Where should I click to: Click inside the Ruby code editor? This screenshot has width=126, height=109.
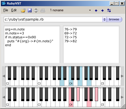32,44
